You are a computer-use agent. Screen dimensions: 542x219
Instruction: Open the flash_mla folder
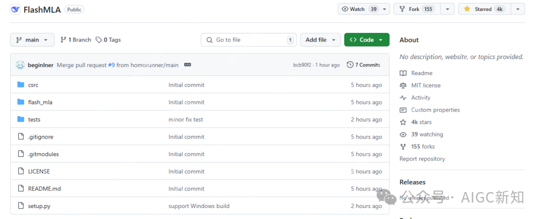coord(40,102)
